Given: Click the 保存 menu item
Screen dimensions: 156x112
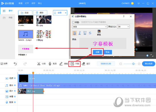Looking at the screenshot, I should (33, 3).
